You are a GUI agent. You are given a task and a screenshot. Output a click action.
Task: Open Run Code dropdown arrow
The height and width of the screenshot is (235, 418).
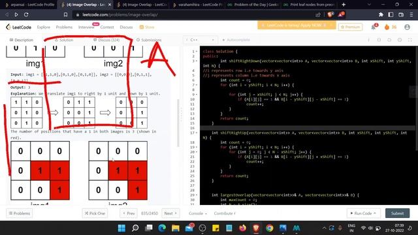(375, 213)
